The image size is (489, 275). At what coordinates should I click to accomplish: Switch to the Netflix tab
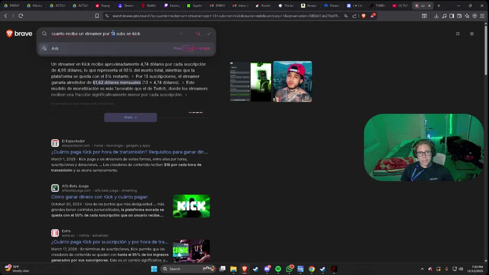[148, 6]
